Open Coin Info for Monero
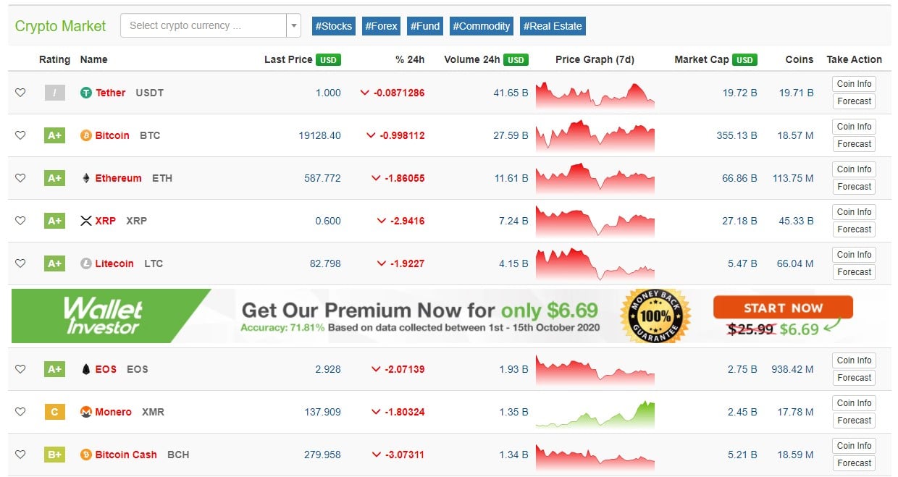This screenshot has height=477, width=898. click(854, 403)
